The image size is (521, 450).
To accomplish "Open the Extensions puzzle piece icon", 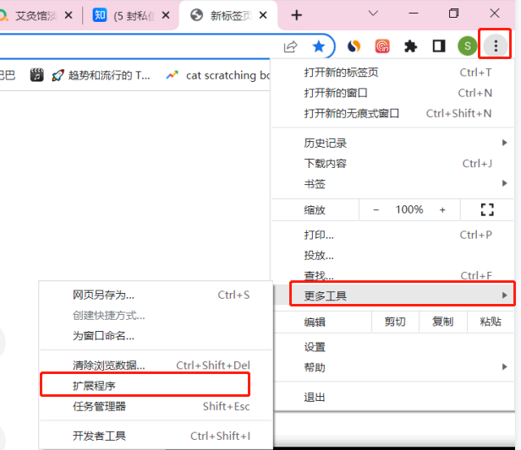I will (x=411, y=46).
